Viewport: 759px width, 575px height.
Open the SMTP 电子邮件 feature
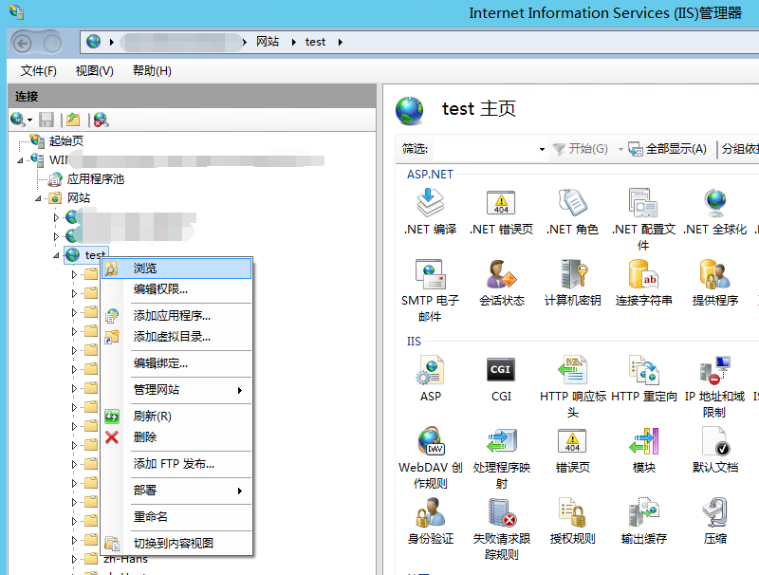430,278
